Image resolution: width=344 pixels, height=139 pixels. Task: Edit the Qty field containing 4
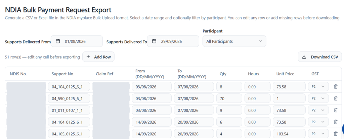[x=229, y=134]
